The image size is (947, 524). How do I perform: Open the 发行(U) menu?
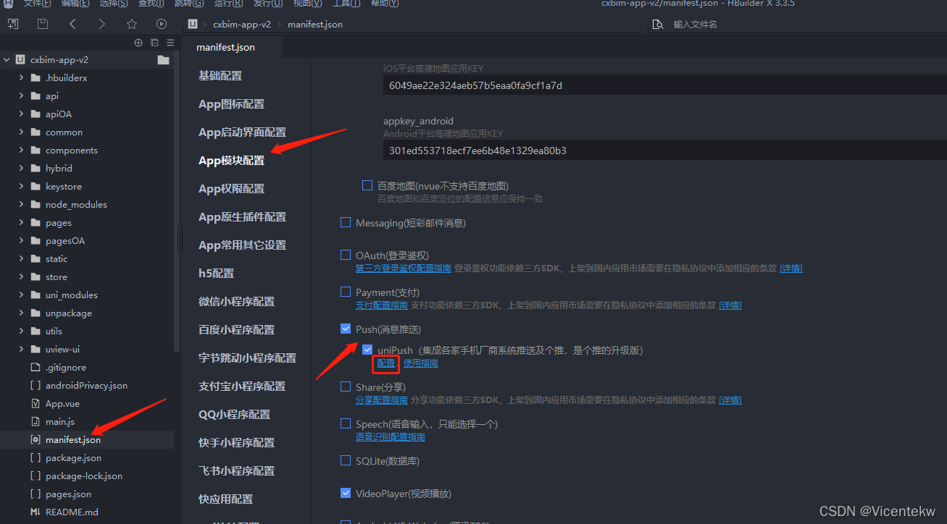(x=268, y=3)
